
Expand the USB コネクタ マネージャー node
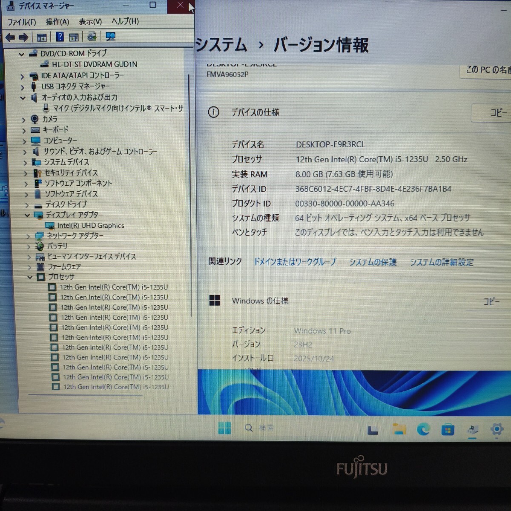tap(23, 87)
